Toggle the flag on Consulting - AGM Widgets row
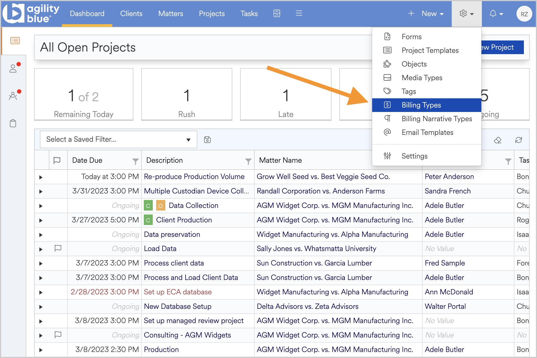Viewport: 537px width, 358px height. tap(58, 335)
